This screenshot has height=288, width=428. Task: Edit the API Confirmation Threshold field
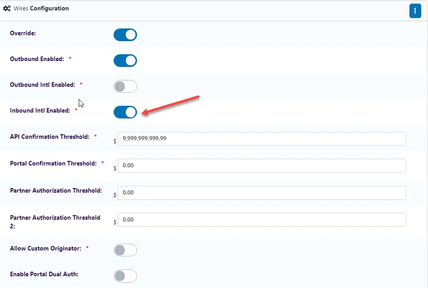pyautogui.click(x=262, y=138)
